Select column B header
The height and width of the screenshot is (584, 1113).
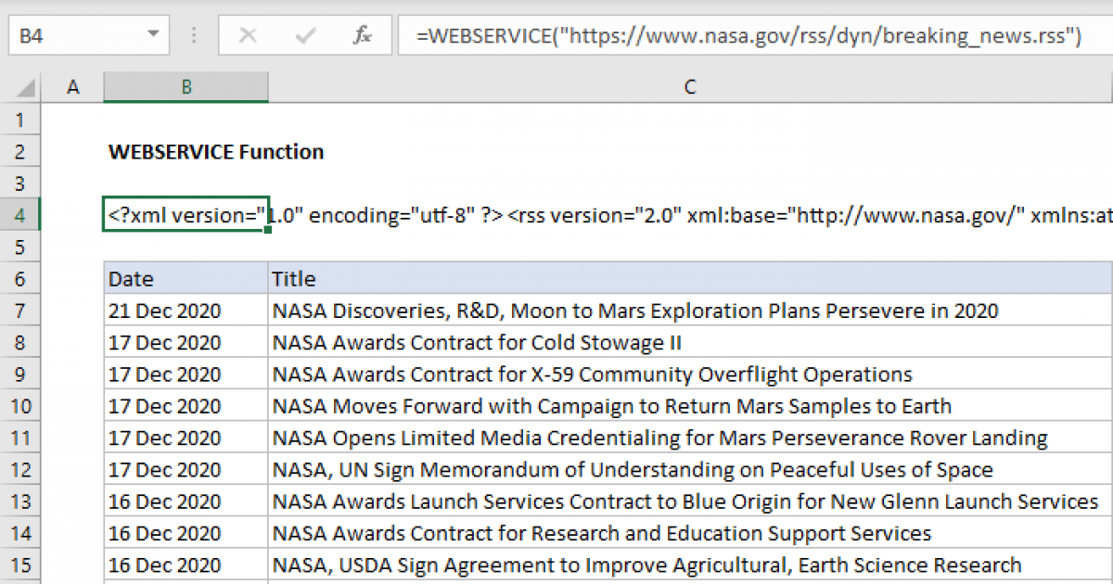[x=186, y=87]
